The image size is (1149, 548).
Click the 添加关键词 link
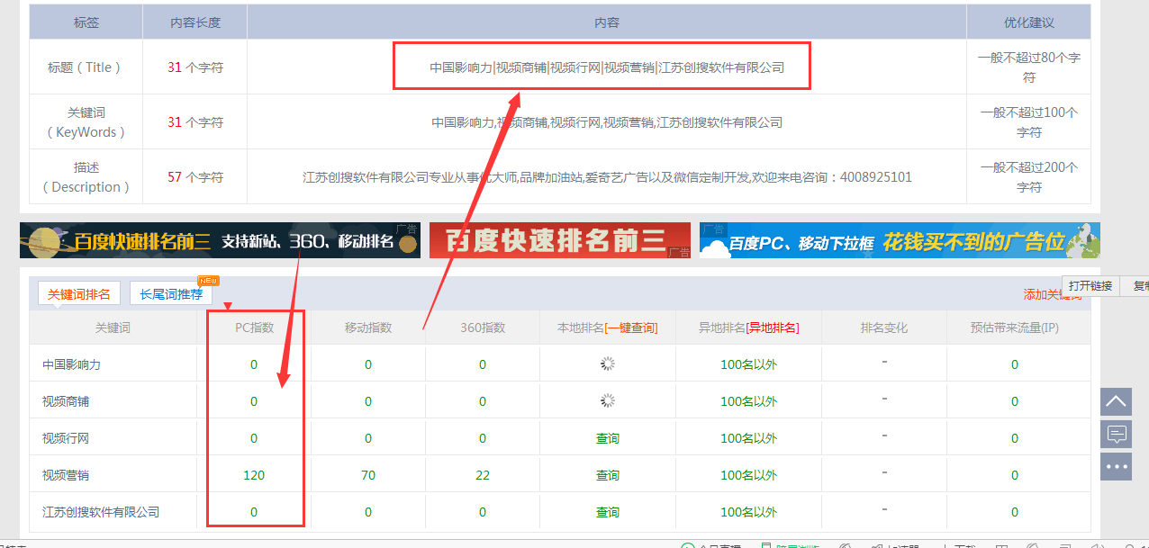pyautogui.click(x=1053, y=294)
